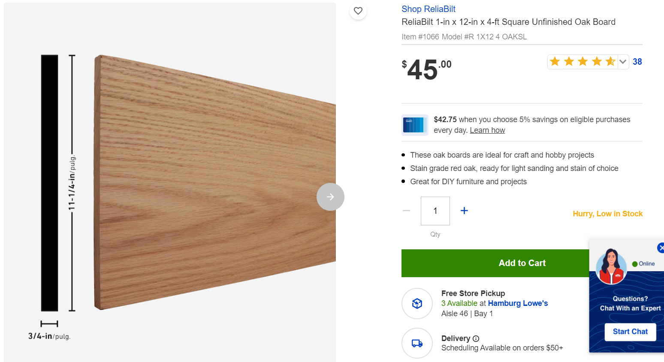Open the Shop ReliaBilt brand page
Screen dimensions: 664x362
tap(428, 9)
